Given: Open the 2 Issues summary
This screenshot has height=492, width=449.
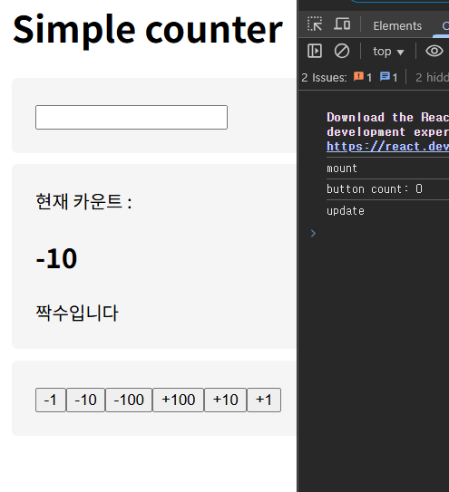Looking at the screenshot, I should (x=324, y=78).
